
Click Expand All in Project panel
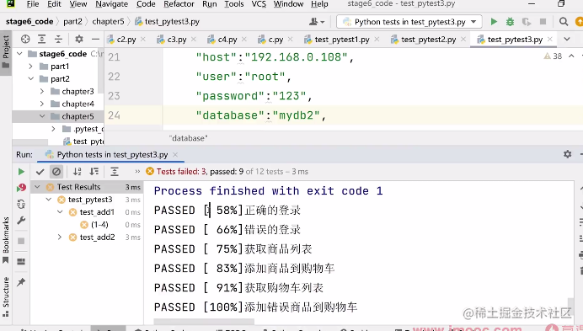[x=41, y=39]
